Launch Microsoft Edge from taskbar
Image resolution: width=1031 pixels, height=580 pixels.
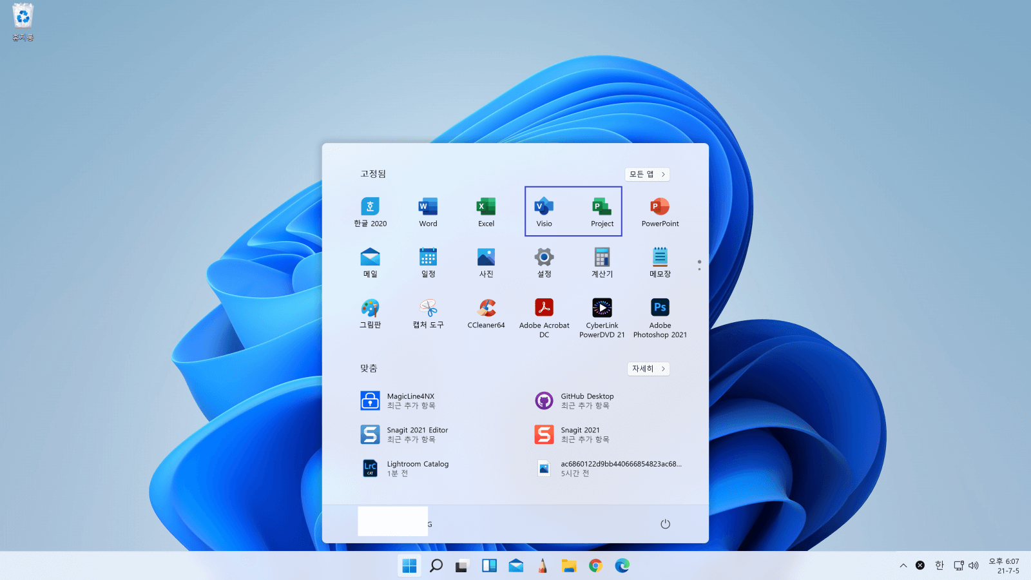[x=622, y=566]
